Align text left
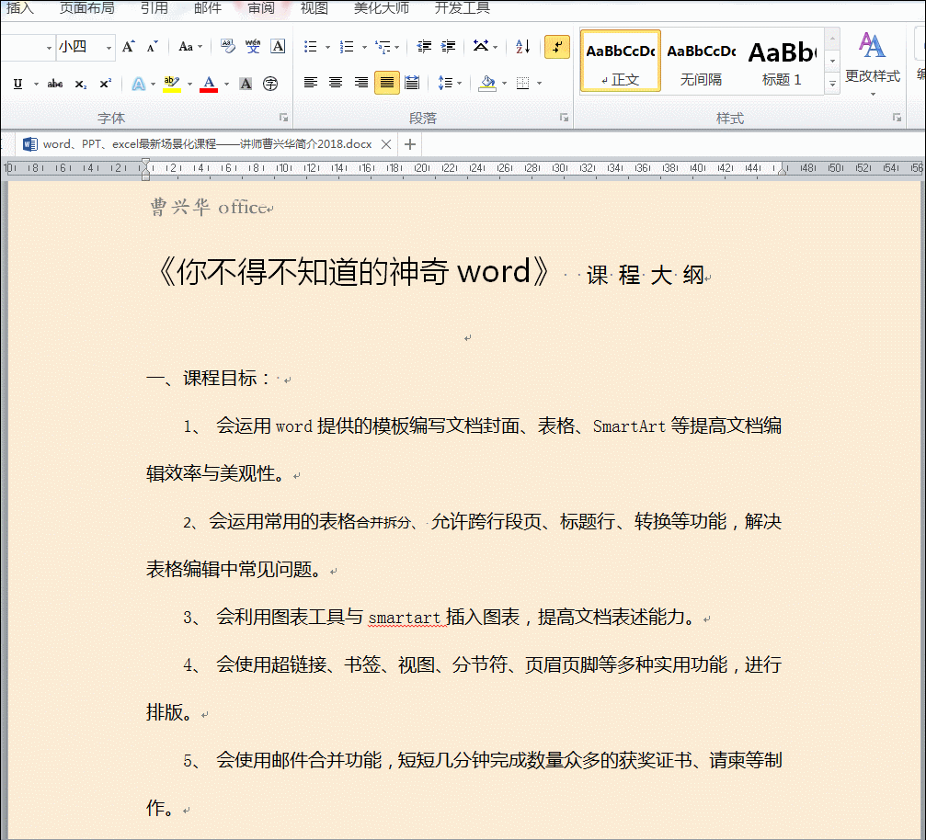 point(310,83)
